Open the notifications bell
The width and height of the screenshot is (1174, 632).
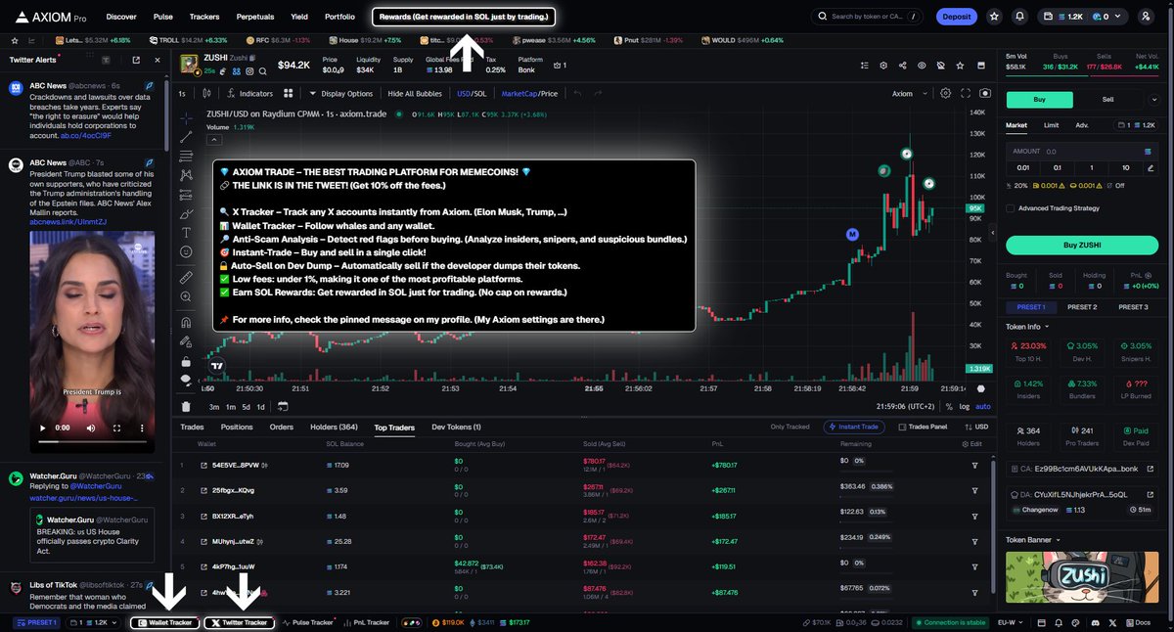click(x=1020, y=17)
